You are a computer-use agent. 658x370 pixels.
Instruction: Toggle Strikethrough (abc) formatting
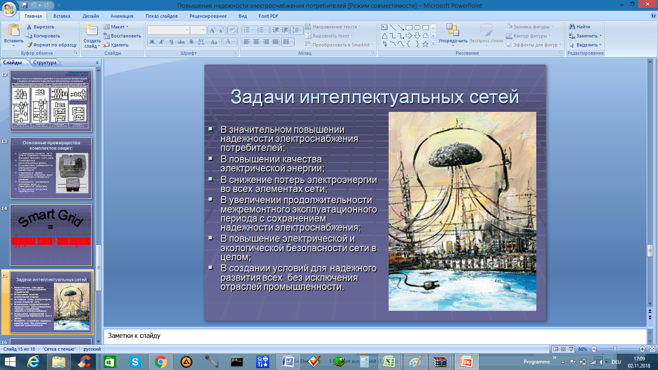(x=181, y=42)
